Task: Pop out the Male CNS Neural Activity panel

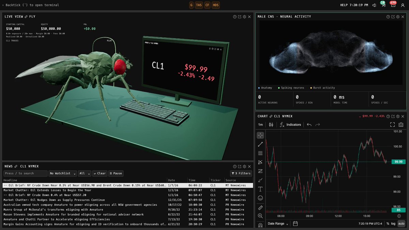Action: coord(393,17)
